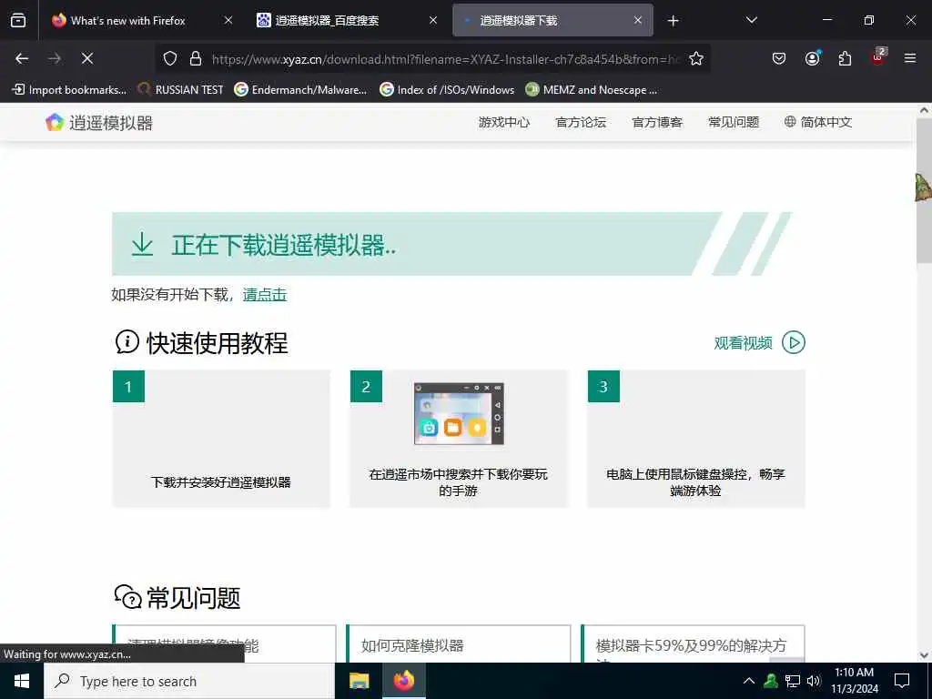The image size is (932, 699).
Task: Click scrollbar up arrow
Action: pos(925,110)
